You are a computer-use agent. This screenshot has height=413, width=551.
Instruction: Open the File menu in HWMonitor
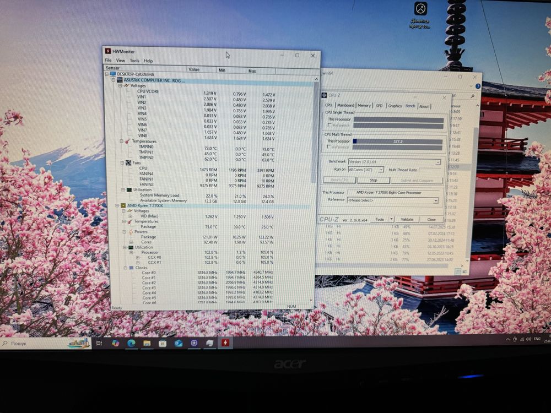click(108, 61)
